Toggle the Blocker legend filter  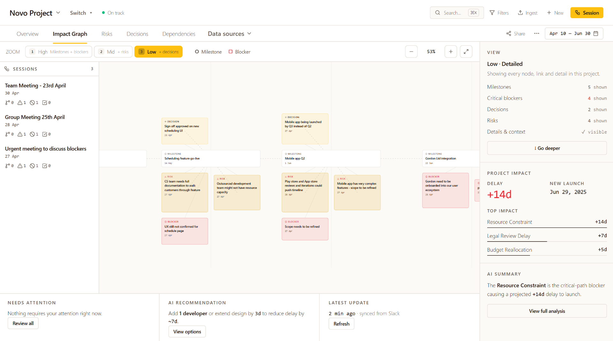[239, 52]
